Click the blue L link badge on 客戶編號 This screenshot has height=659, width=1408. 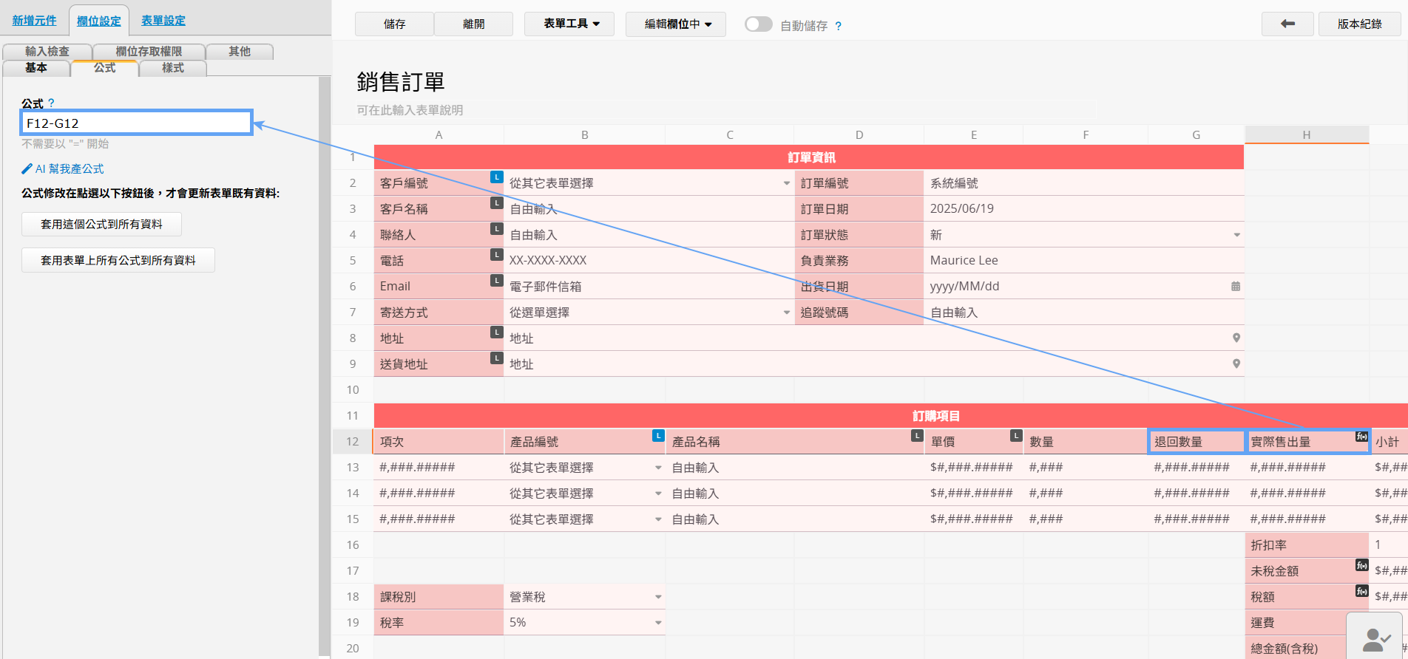pos(497,177)
